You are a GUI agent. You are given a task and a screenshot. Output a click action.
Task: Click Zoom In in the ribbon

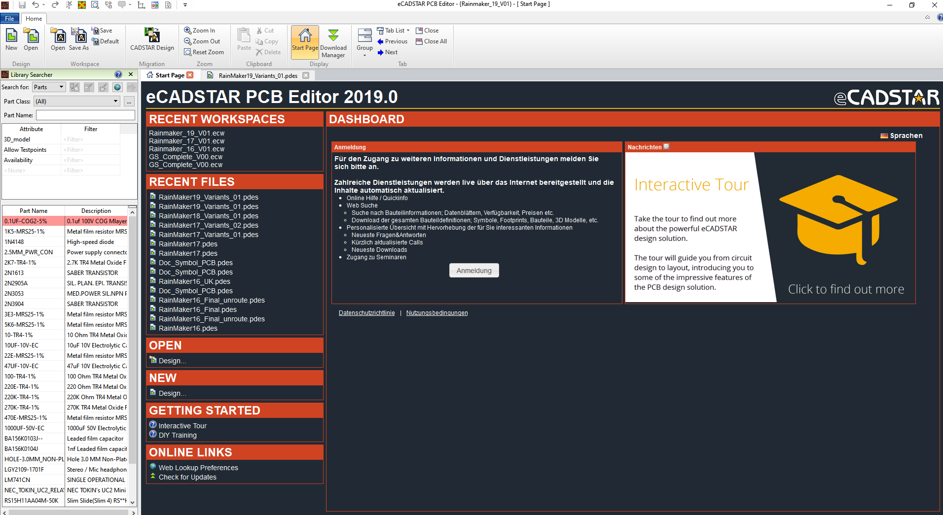(200, 31)
